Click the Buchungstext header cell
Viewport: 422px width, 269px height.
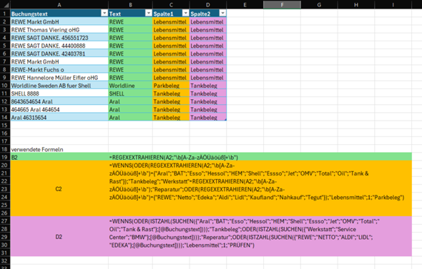click(59, 14)
